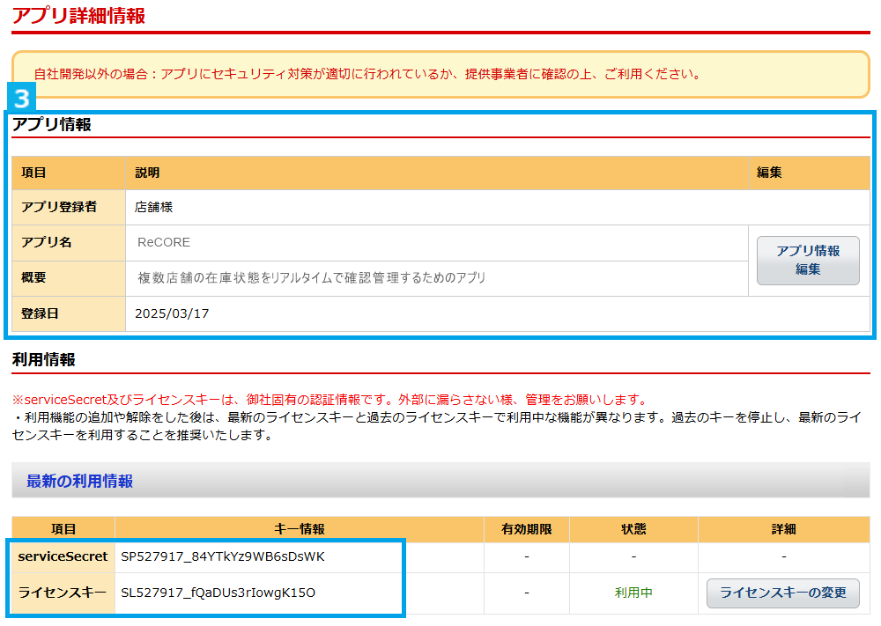The image size is (881, 626).
Task: Click the 利用中 status text
Action: pyautogui.click(x=633, y=593)
